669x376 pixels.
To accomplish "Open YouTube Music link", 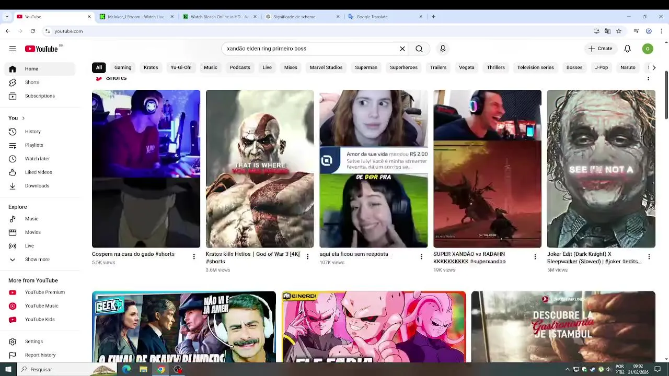I will click(39, 306).
